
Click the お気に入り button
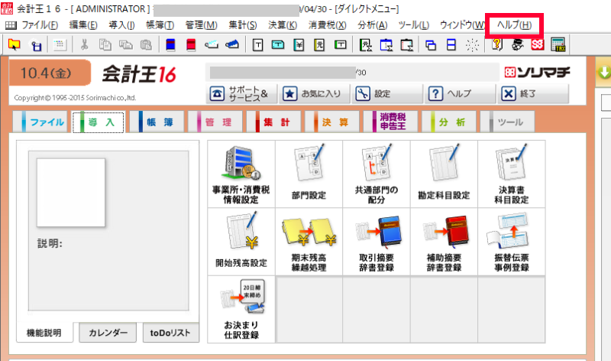(313, 94)
